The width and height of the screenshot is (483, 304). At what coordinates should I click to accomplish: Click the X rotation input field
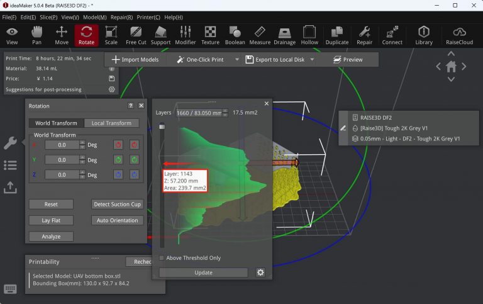pyautogui.click(x=62, y=145)
